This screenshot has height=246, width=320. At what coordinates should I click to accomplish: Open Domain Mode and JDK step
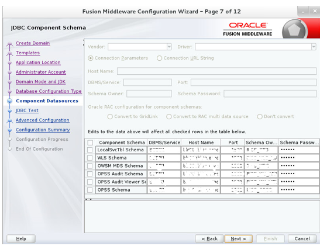click(40, 82)
